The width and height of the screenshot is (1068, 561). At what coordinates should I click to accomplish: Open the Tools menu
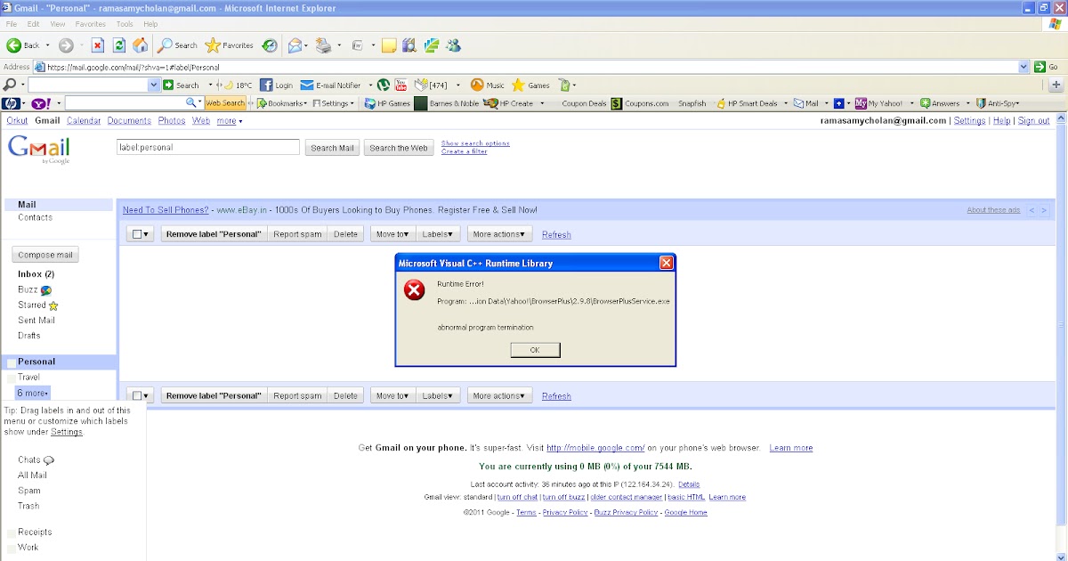coord(125,24)
